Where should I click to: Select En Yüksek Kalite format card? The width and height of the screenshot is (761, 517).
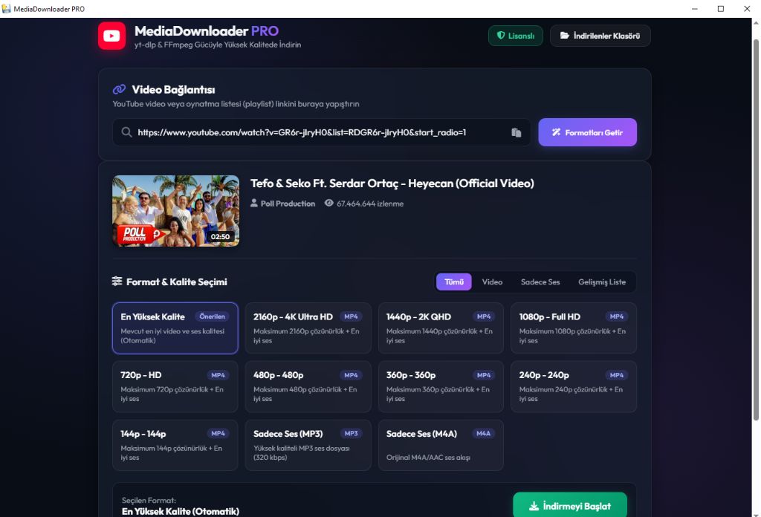tap(175, 328)
